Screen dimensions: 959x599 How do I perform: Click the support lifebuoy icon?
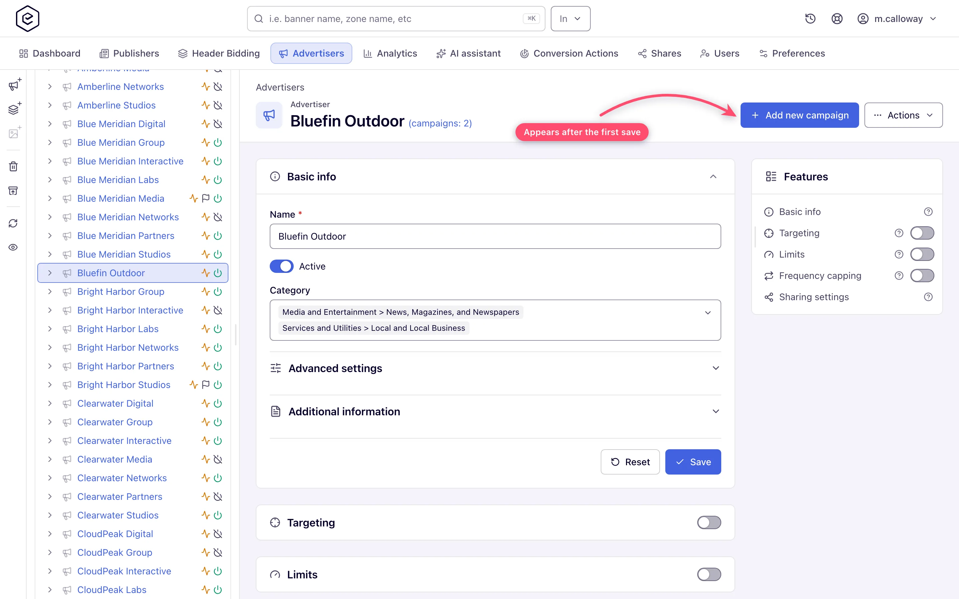click(836, 19)
